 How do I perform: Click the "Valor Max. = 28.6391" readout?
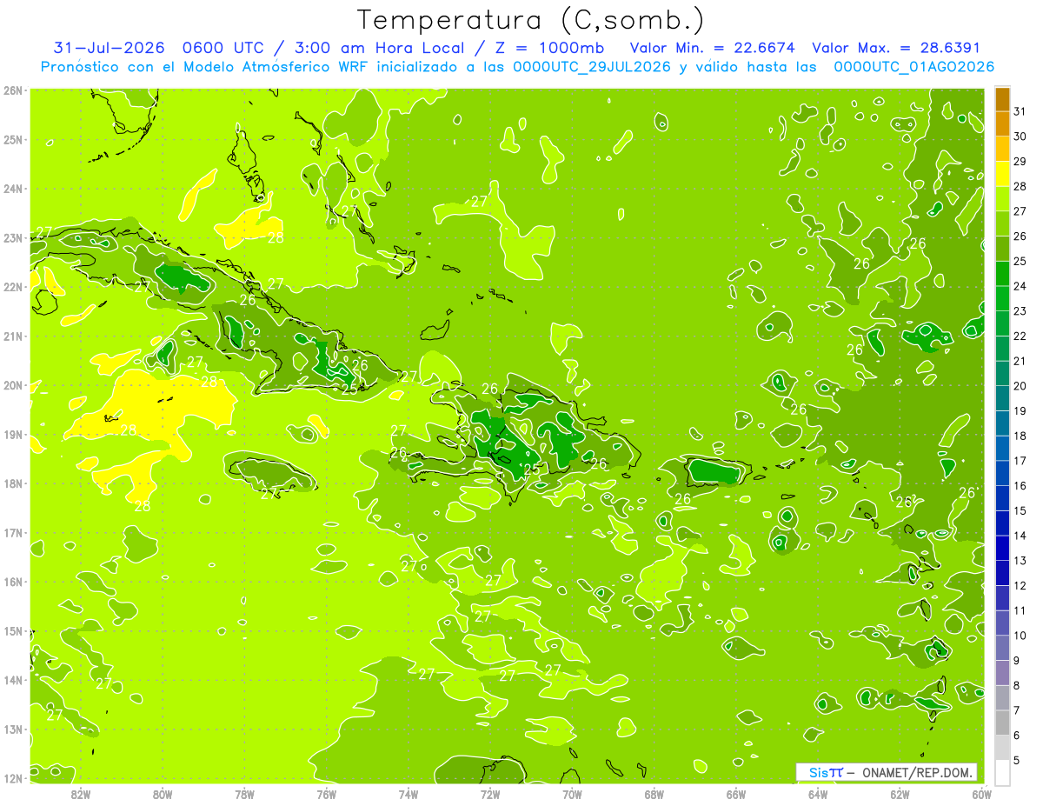(895, 48)
